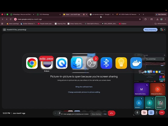168x126 pixels.
Task: Click the shared screen preview thumbnail in PiP
Action: coord(149,72)
